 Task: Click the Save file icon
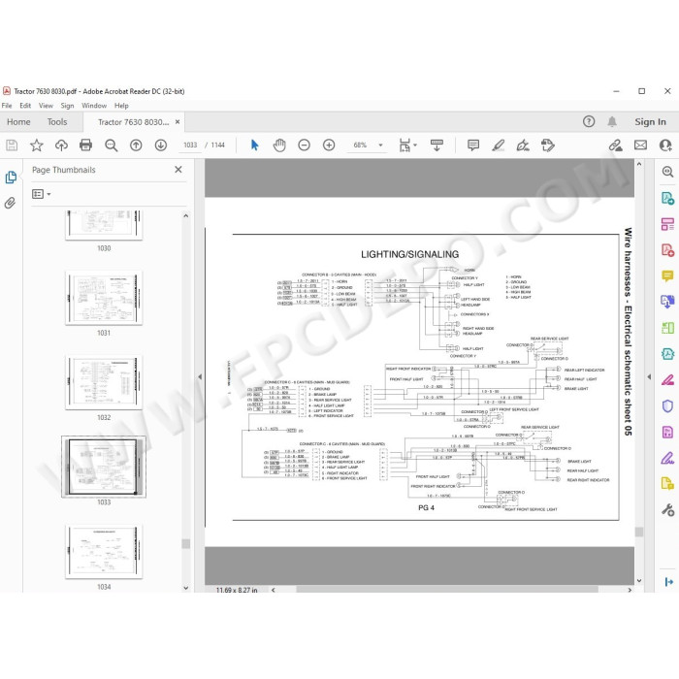(12, 145)
